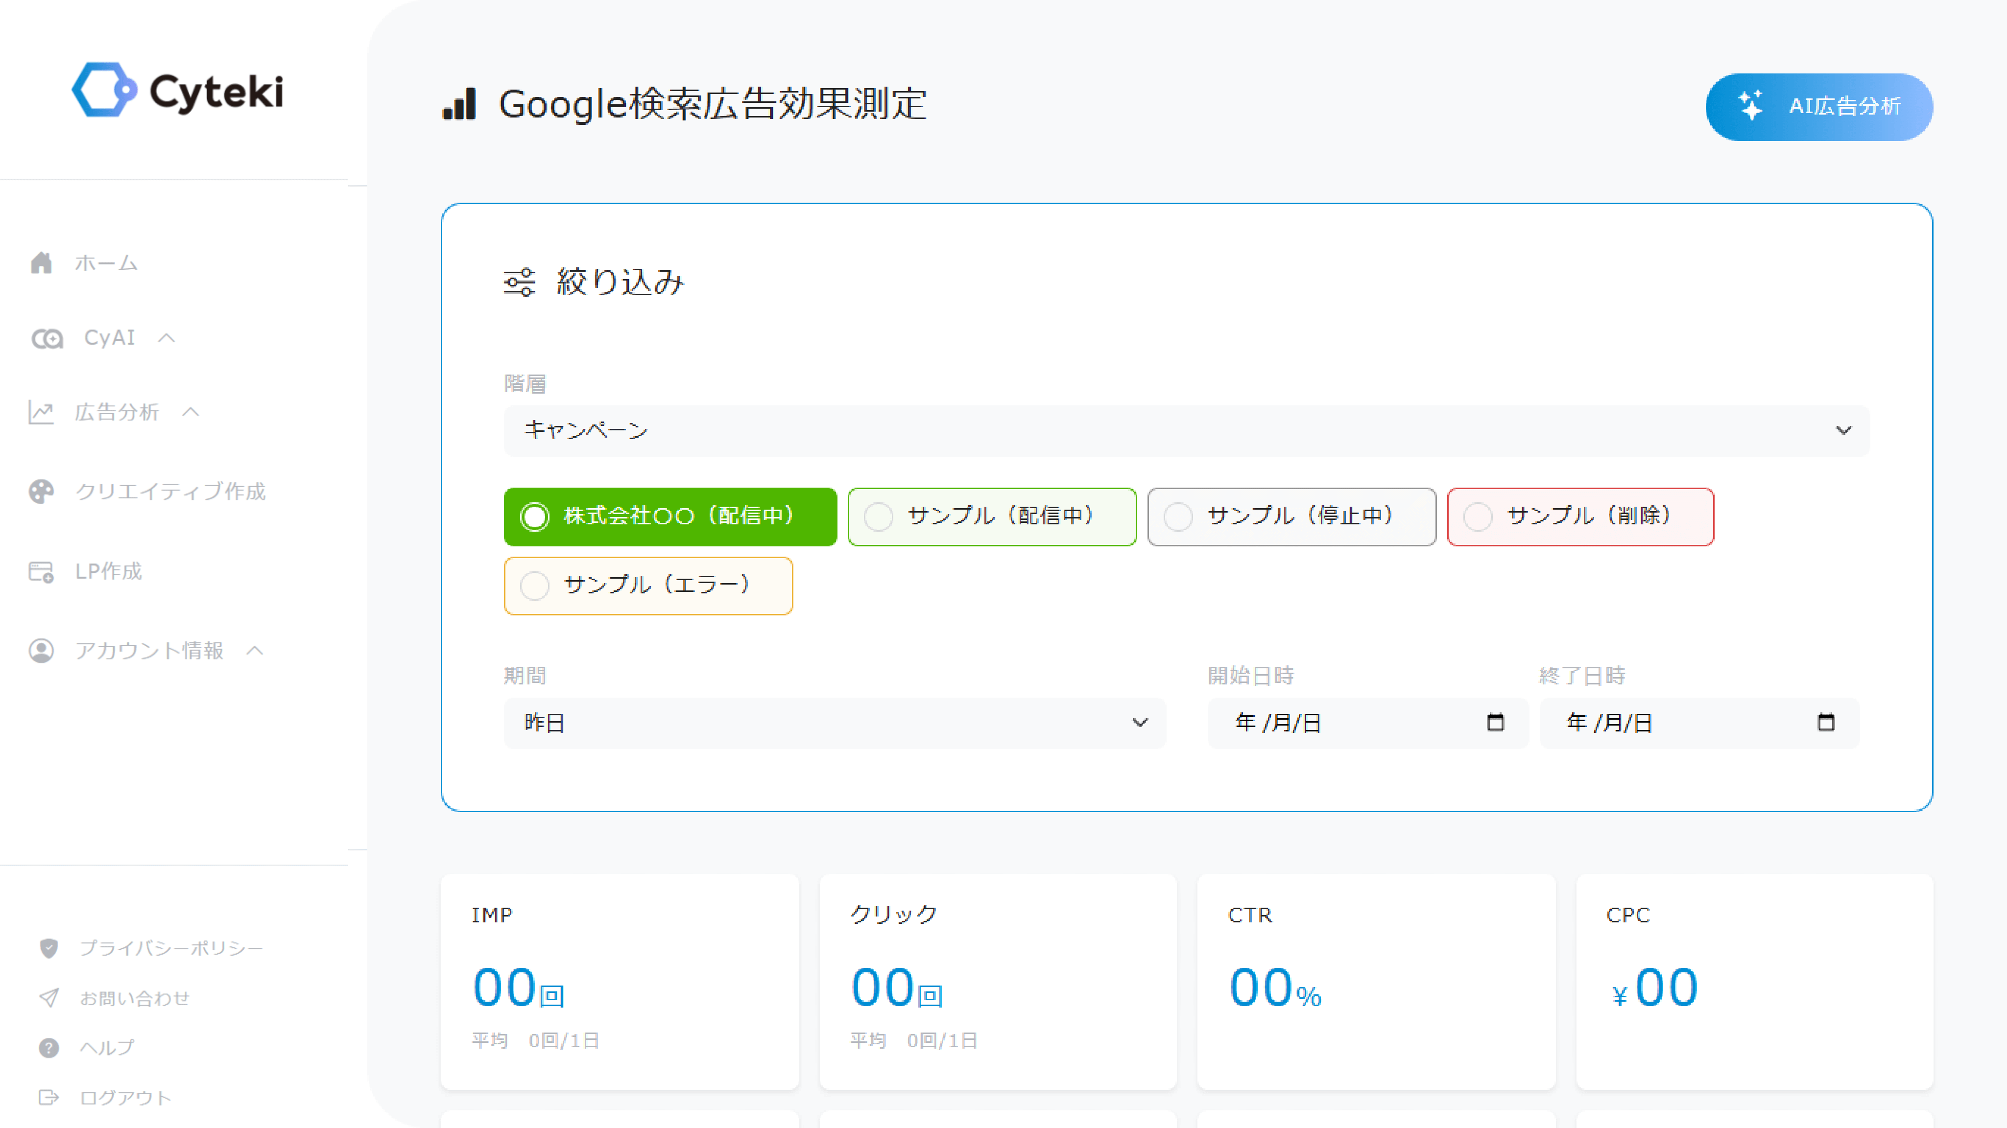Click the クリエイティブ作成 palette icon
The image size is (2007, 1128).
pyautogui.click(x=41, y=492)
